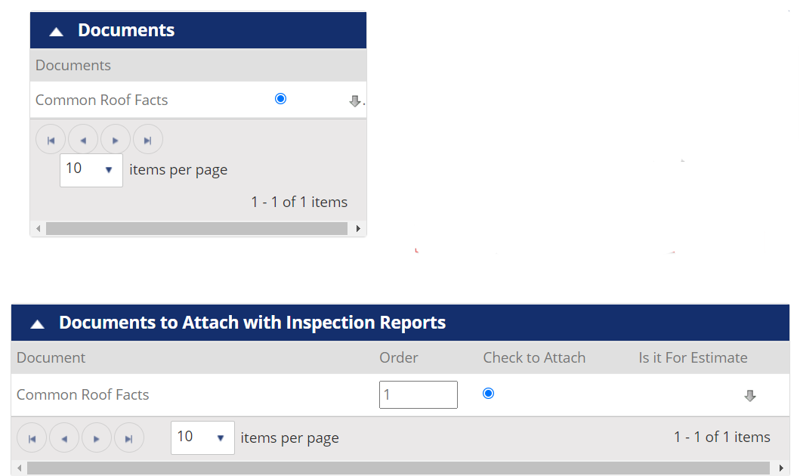
Task: Select the radio button beside Common Roof Facts document
Action: pos(280,98)
